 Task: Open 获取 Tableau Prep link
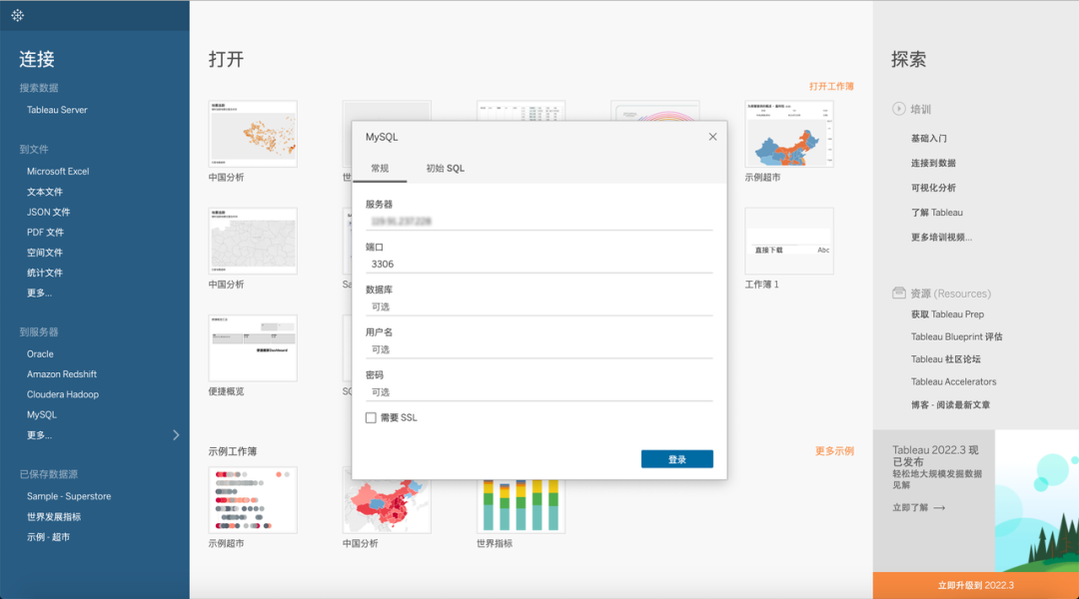tap(947, 314)
